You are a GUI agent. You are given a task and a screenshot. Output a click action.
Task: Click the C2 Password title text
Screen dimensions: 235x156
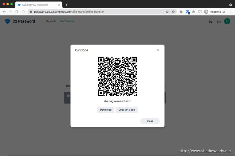pyautogui.click(x=24, y=21)
